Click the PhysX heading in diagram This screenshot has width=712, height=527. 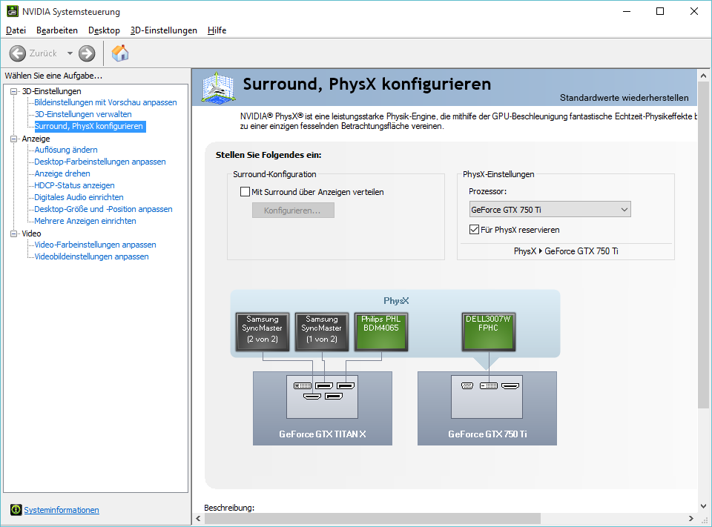tap(396, 300)
